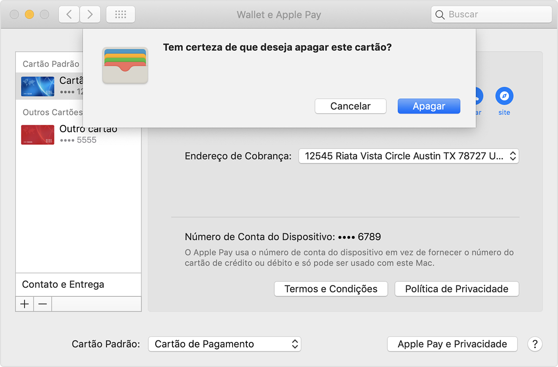Dismiss the dialog with Cancelar

350,106
